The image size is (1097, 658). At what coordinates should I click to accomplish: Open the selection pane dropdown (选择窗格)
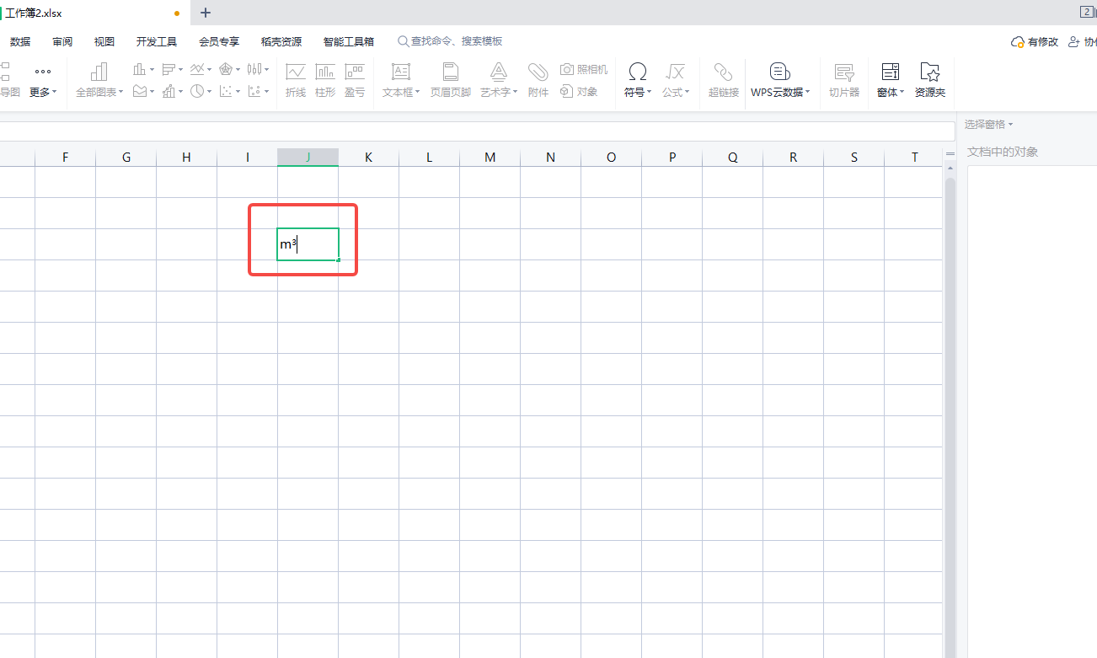pyautogui.click(x=987, y=123)
